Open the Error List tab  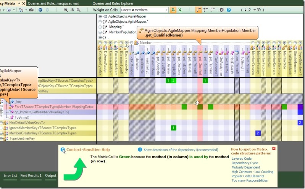point(10,175)
